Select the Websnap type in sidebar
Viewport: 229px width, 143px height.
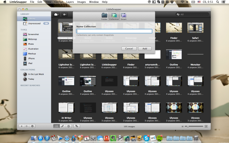pos(33,39)
